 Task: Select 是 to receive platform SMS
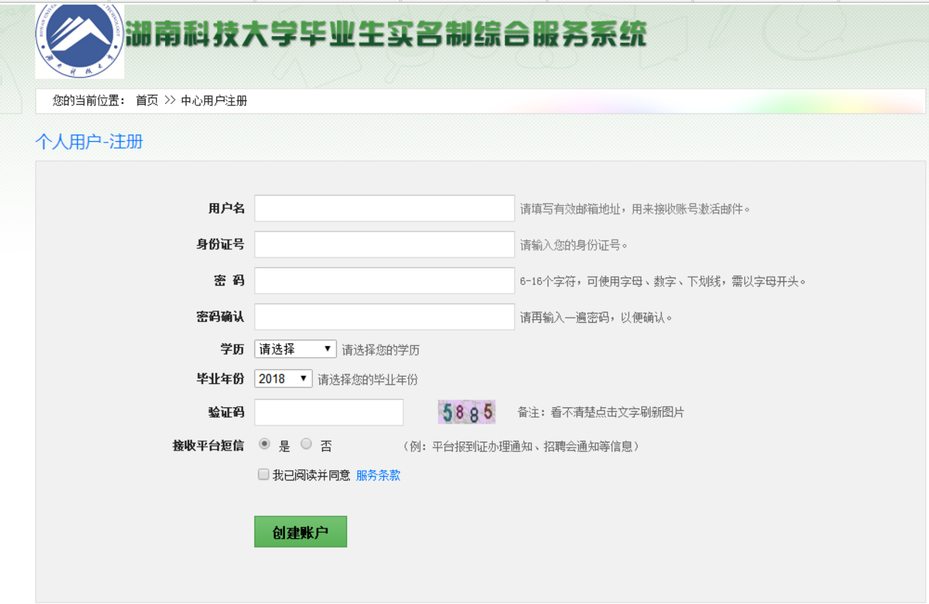(264, 444)
